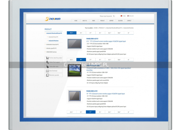Click the Online after sales phone icon
This screenshot has width=181, height=130.
pos(47,67)
